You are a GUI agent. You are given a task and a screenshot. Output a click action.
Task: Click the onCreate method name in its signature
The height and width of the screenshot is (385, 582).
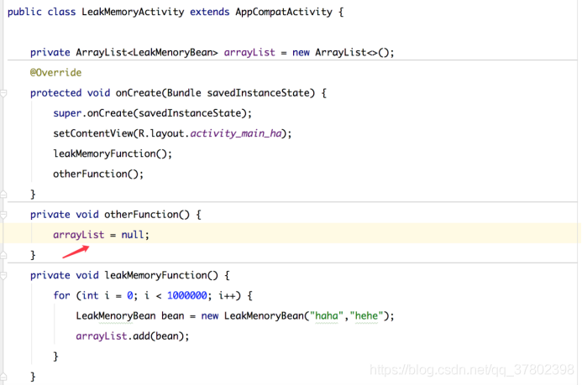pos(139,93)
